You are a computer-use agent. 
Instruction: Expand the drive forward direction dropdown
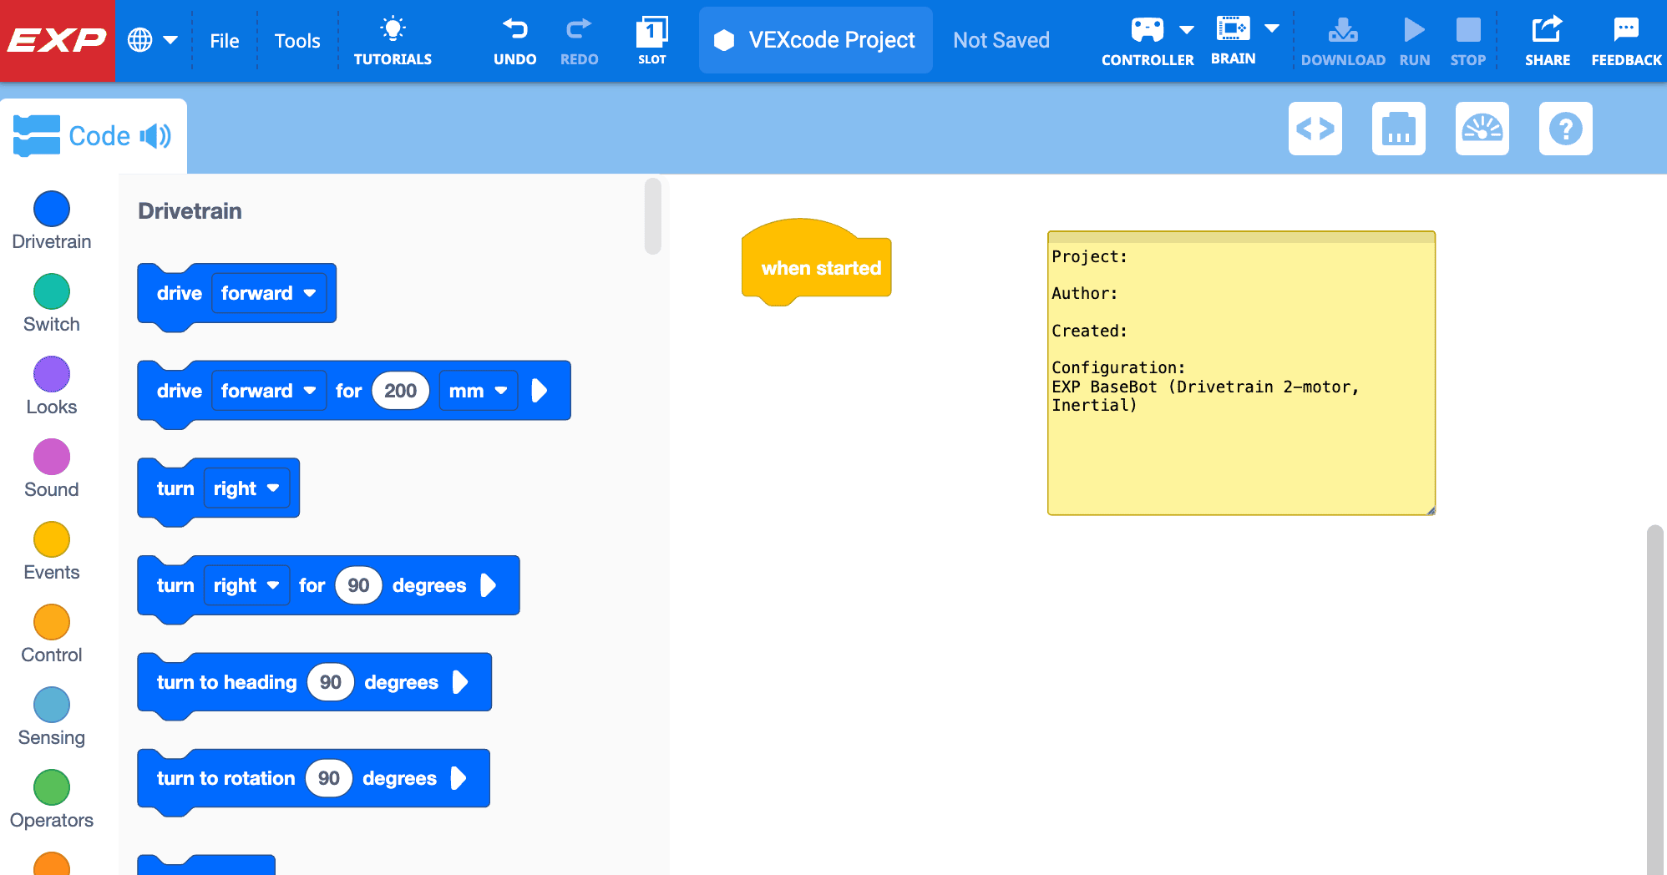(x=269, y=293)
